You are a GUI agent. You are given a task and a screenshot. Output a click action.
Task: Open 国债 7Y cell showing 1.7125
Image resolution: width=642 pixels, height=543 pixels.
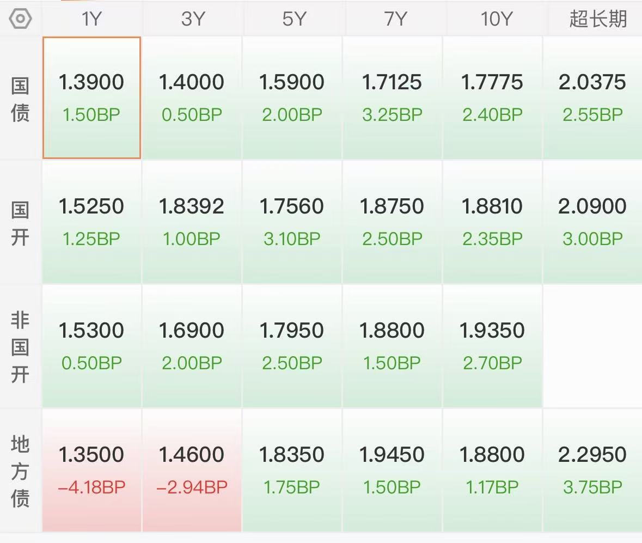[x=392, y=97]
